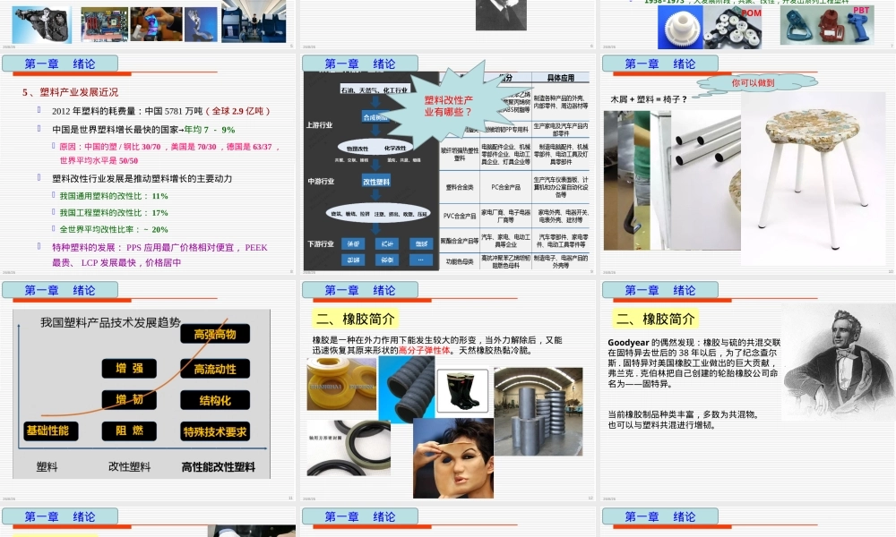The width and height of the screenshot is (896, 537).
Task: Click the 下游行业 label in the flowchart
Action: 321,243
